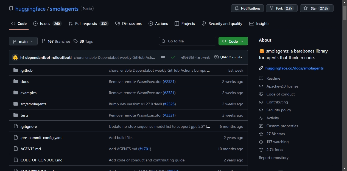View the 39 Tags link
This screenshot has height=171, width=347.
[83, 41]
